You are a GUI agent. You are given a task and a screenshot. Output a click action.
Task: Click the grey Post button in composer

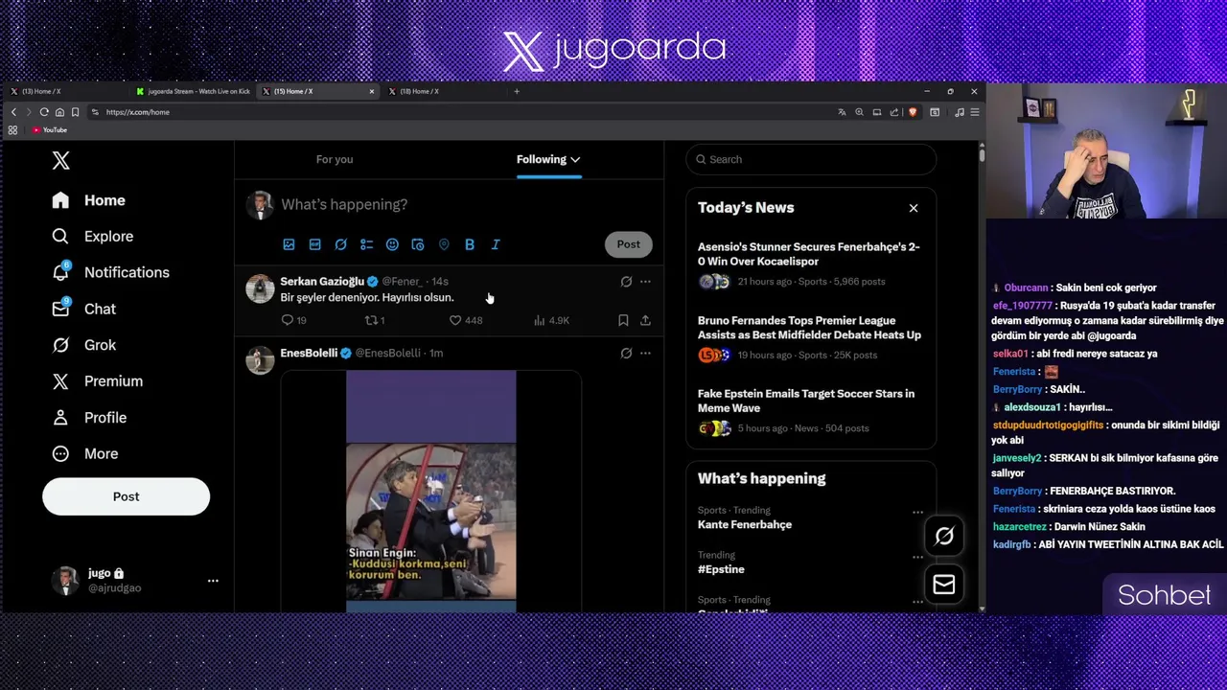[x=628, y=244]
